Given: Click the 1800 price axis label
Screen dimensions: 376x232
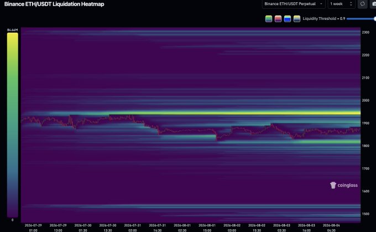Looking at the screenshot, I should coord(365,146).
